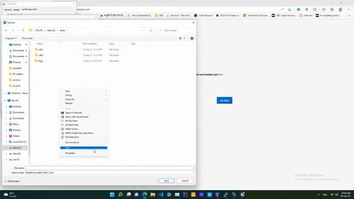The height and width of the screenshot is (199, 354).
Task: Click the Git Extensions scissor icon
Action: (x=63, y=137)
